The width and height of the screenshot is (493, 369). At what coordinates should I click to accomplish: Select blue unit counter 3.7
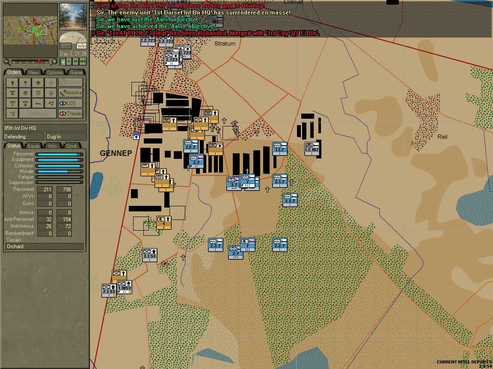click(x=233, y=184)
